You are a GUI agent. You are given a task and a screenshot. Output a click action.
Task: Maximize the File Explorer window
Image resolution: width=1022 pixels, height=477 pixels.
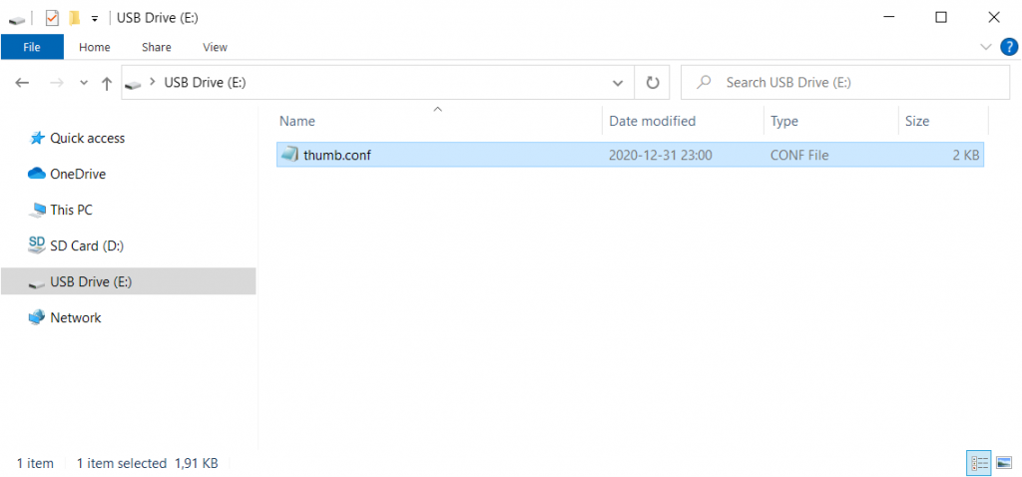[x=940, y=18]
